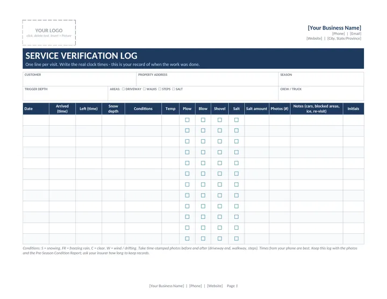Tick the Salt checkbox in the last row
Viewport: 387px width, 299px height.
236,239
